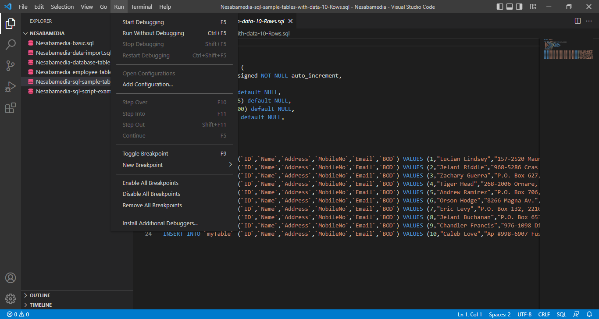Toggle the primary side bar layout button

coord(500,7)
